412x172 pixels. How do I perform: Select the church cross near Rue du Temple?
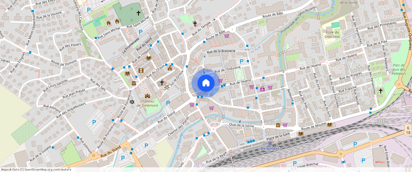point(195,24)
